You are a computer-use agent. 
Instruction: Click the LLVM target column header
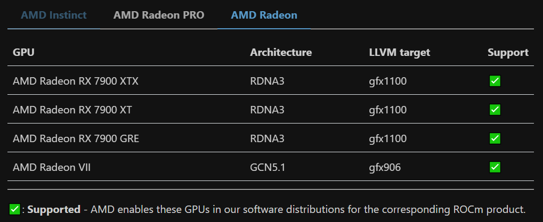tap(399, 52)
